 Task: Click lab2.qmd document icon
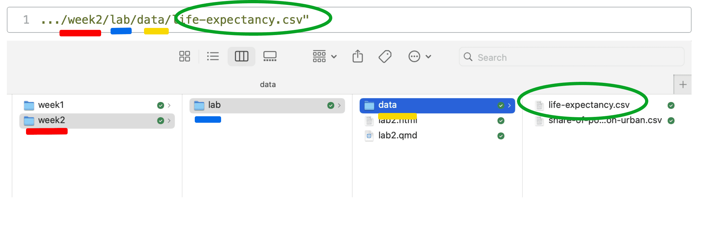(x=369, y=136)
